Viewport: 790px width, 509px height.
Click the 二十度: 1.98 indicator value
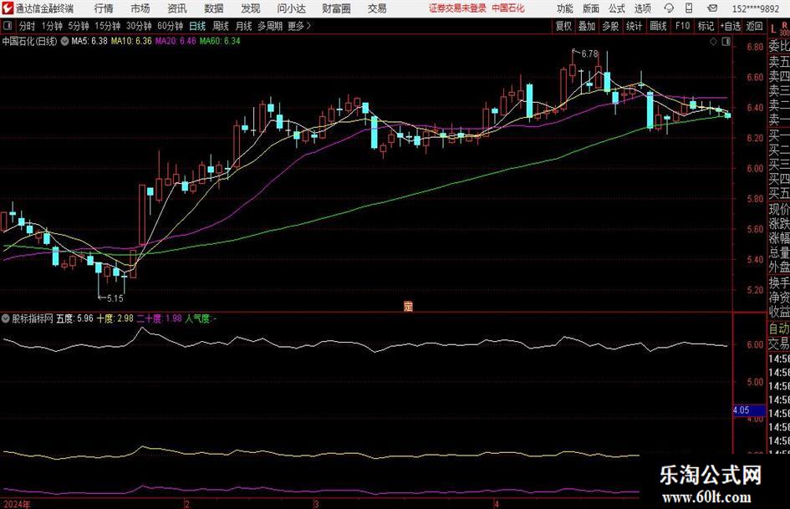coord(159,318)
